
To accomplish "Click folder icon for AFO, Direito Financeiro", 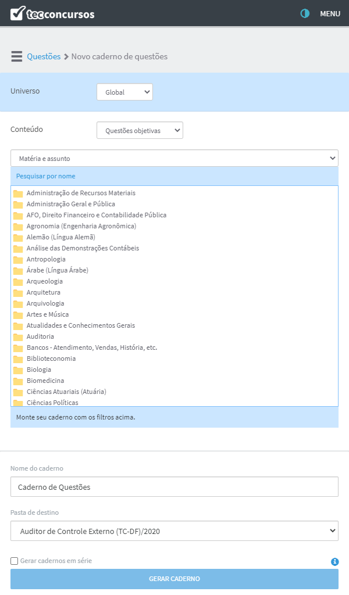I will (18, 216).
